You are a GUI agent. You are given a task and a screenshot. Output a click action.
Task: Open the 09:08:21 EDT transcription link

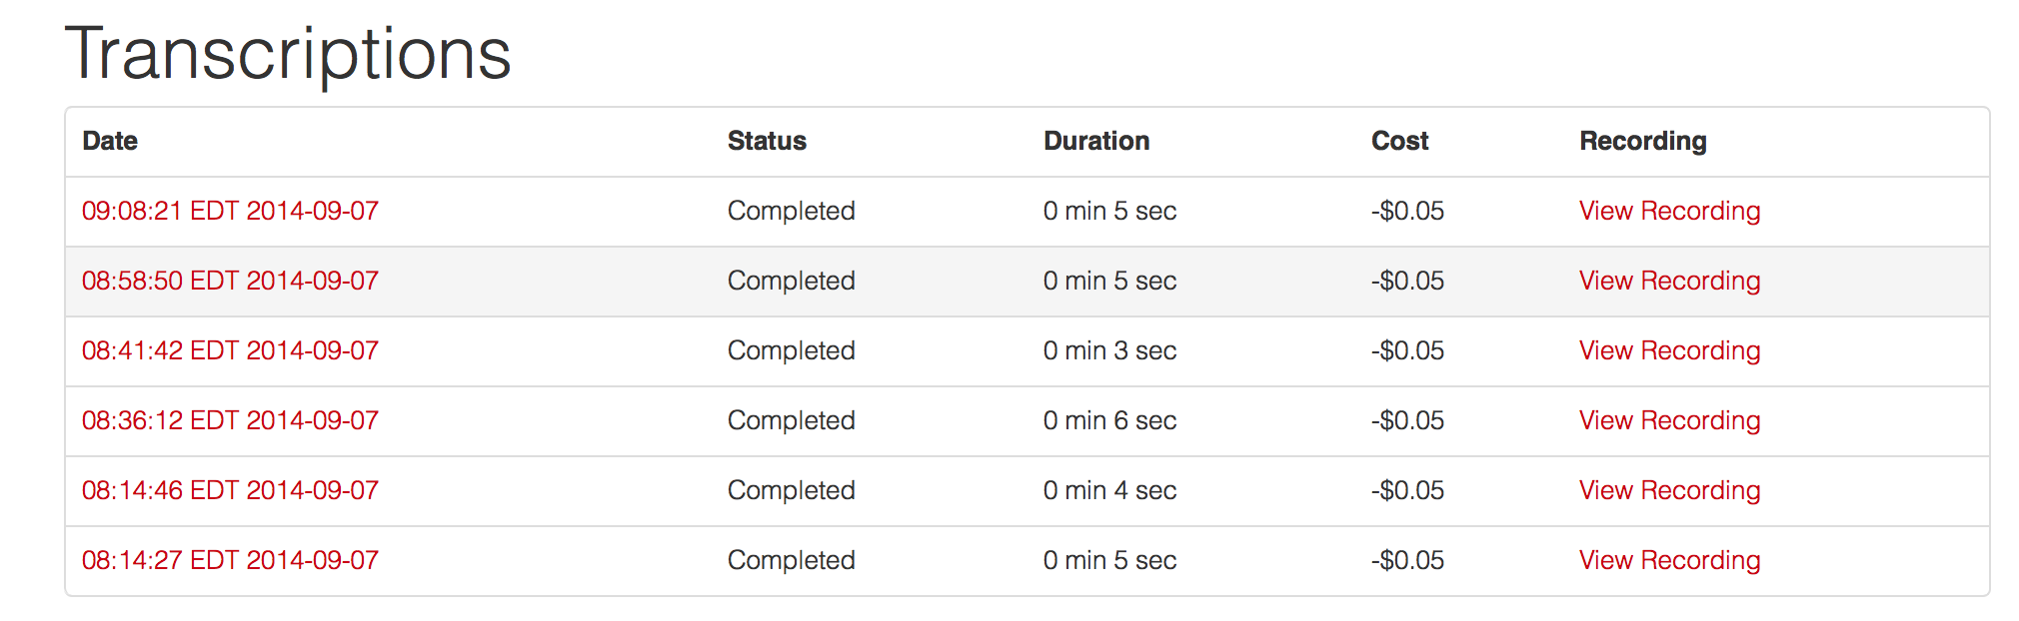pos(230,211)
